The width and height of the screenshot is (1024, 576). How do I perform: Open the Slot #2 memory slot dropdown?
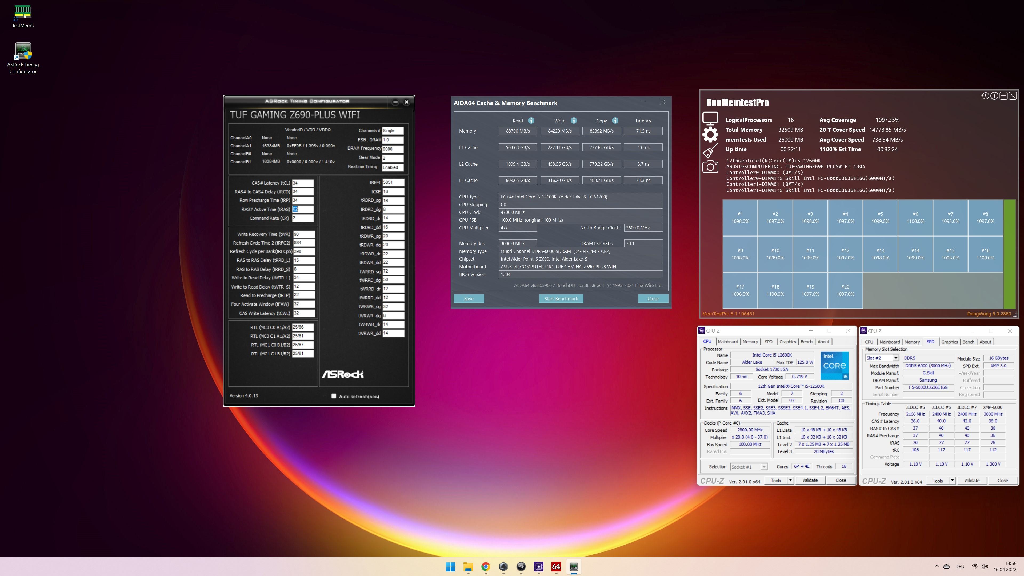click(896, 358)
